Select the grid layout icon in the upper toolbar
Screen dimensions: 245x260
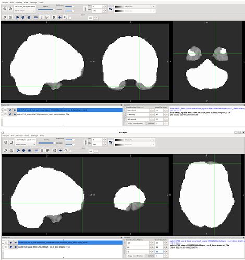pos(47,17)
